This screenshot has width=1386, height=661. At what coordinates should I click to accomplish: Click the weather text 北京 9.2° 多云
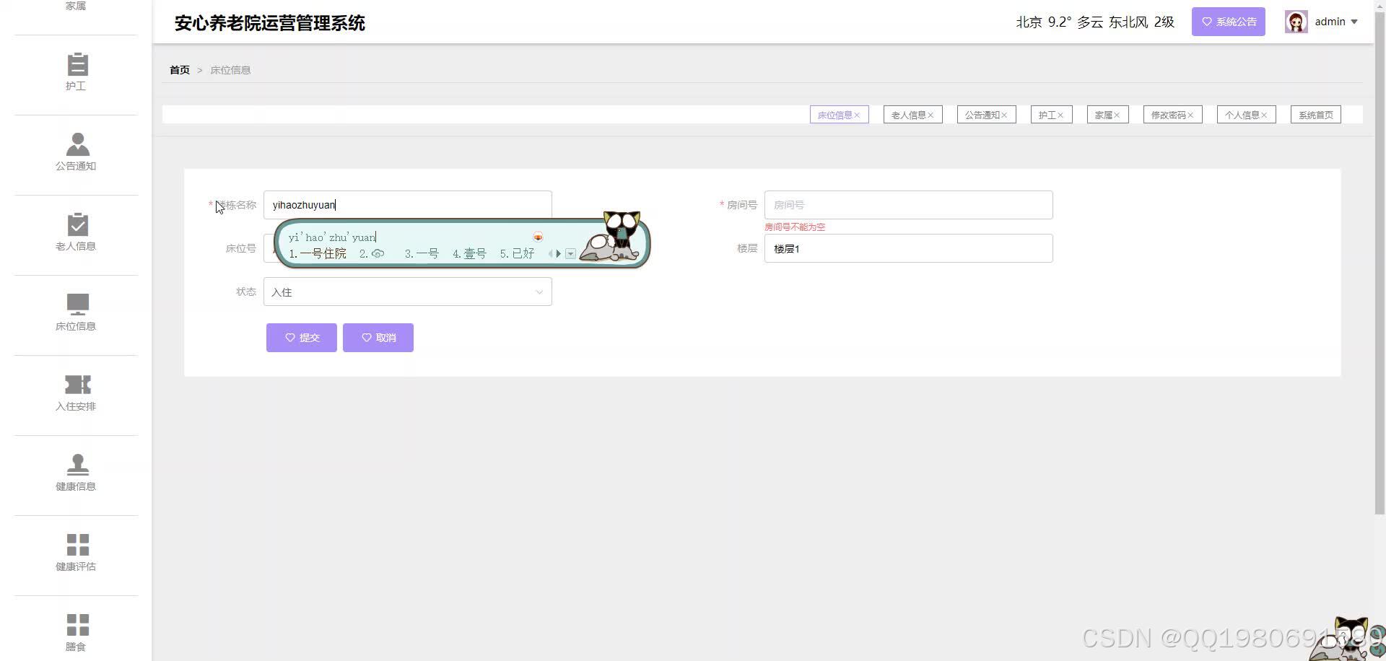1059,22
